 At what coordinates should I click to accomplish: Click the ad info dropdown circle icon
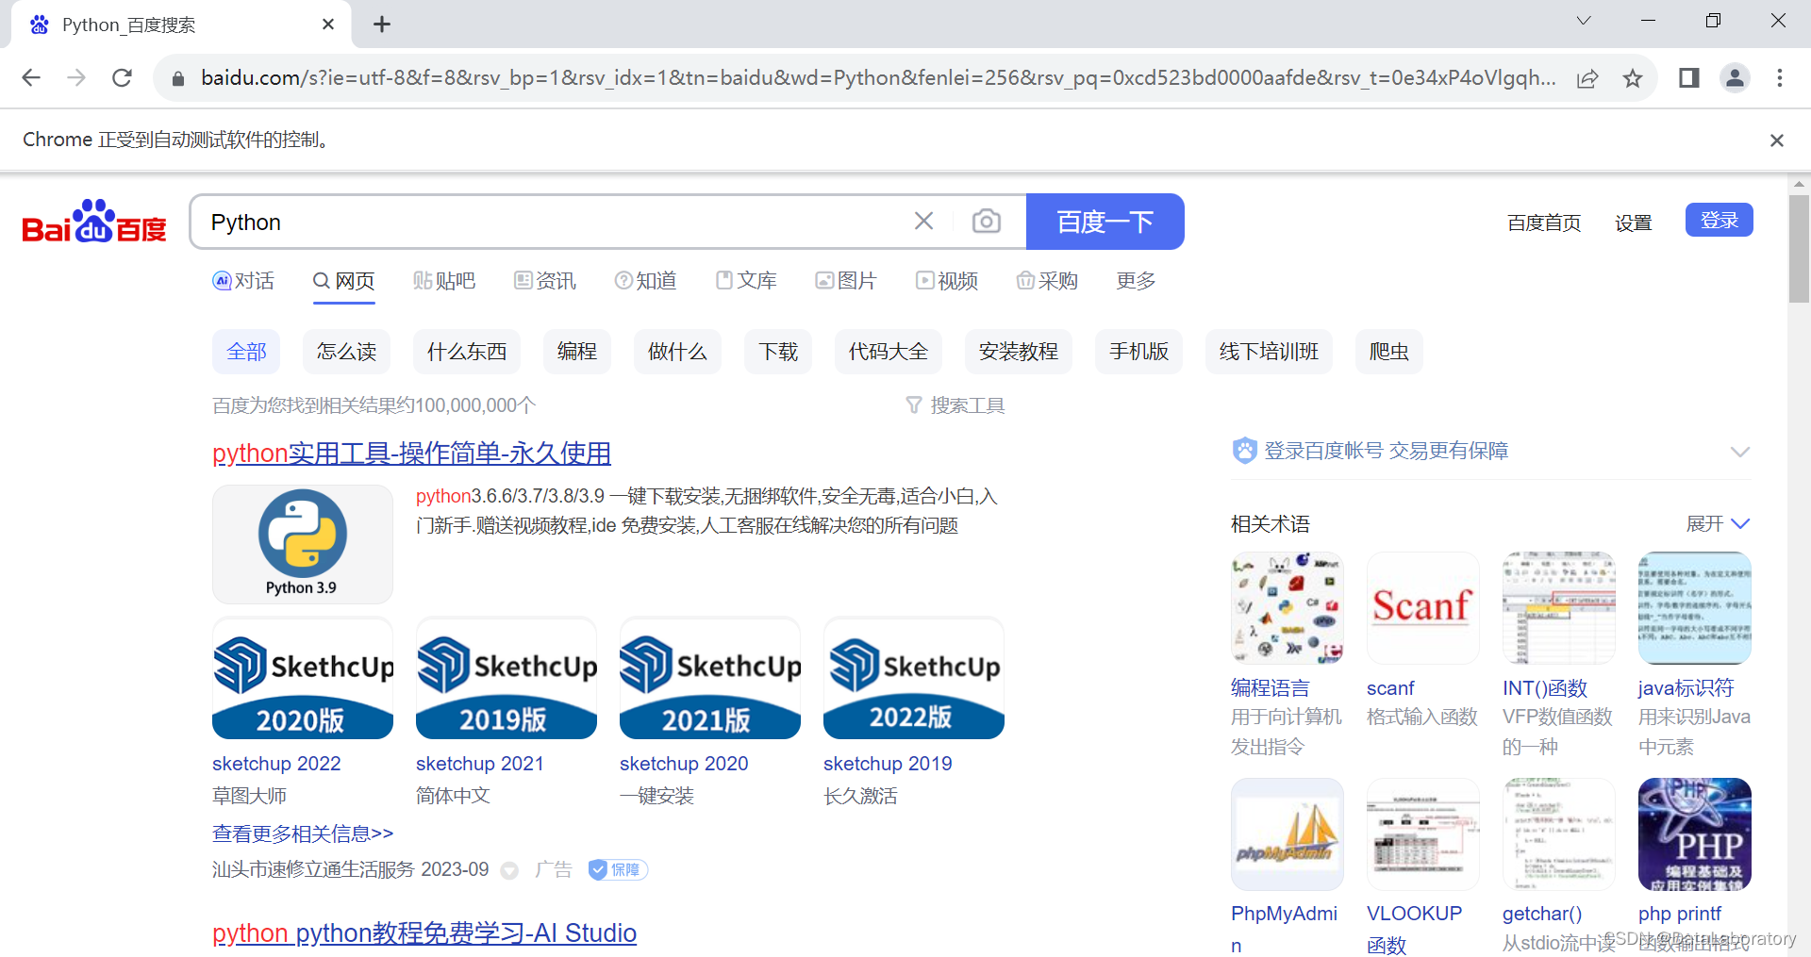point(509,870)
